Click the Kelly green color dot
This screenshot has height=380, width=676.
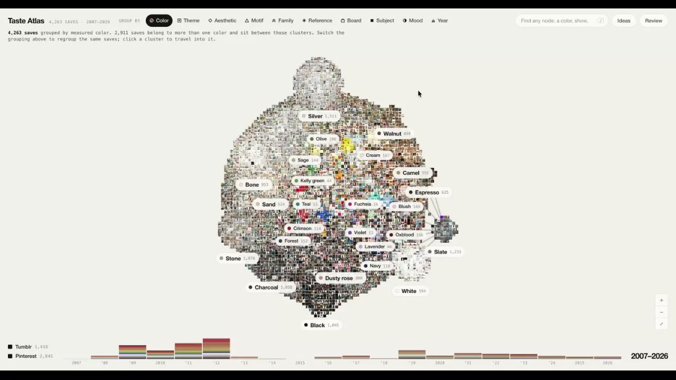point(296,181)
